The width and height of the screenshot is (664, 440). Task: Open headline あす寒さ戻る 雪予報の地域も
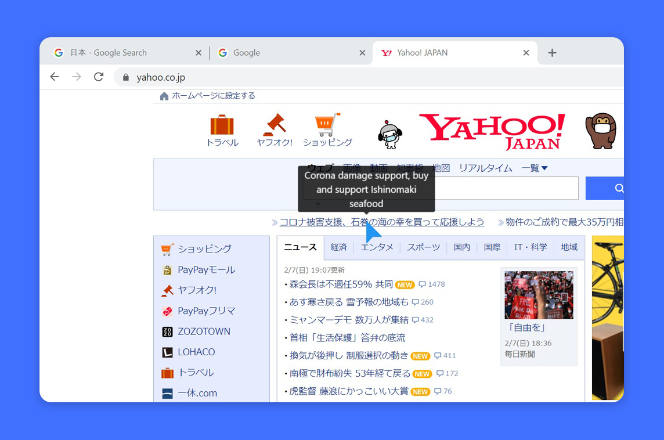coord(349,302)
